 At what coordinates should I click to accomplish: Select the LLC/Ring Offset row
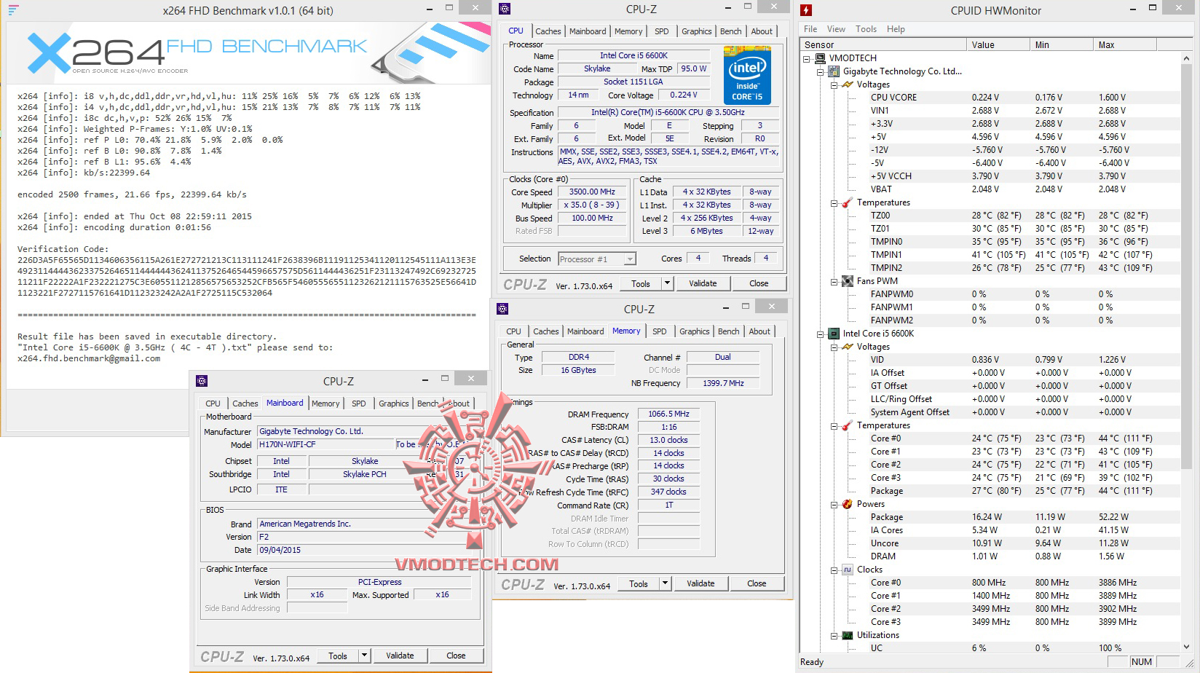pyautogui.click(x=990, y=399)
